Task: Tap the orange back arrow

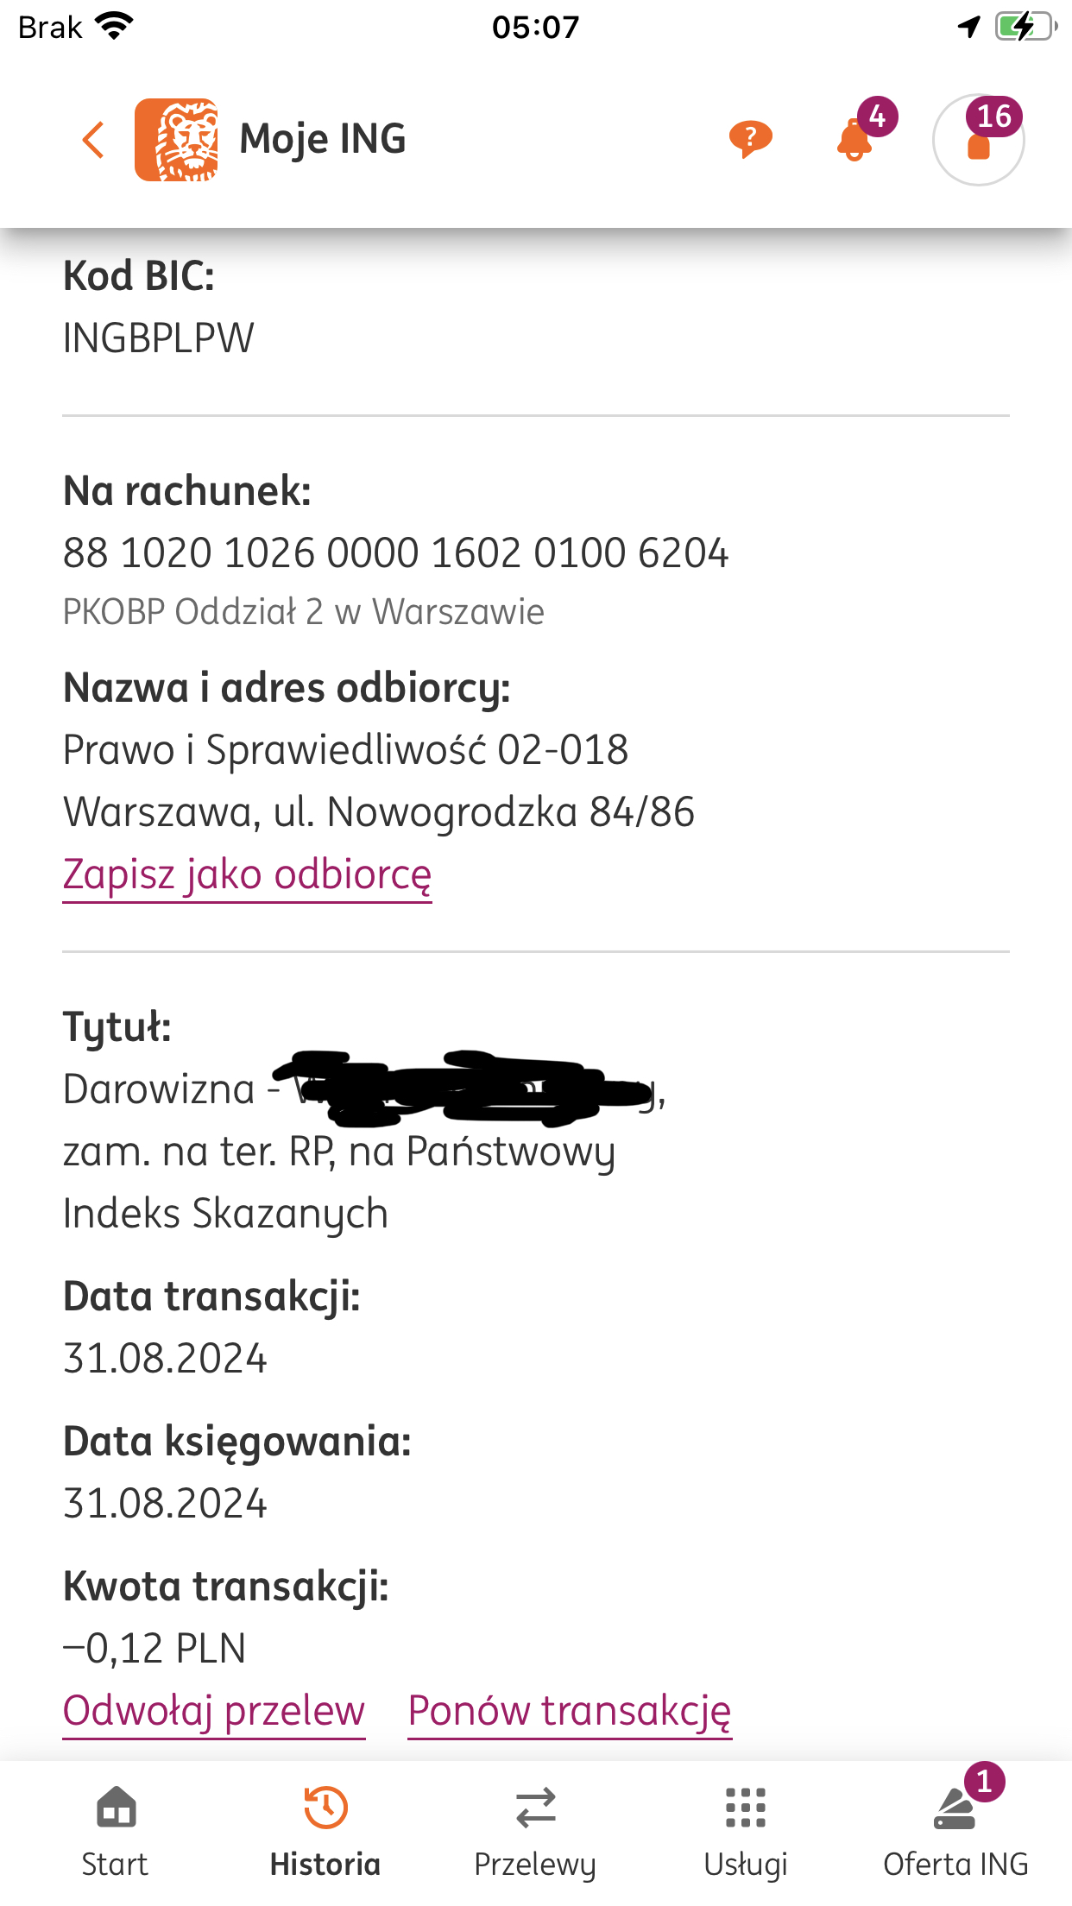Action: (93, 140)
